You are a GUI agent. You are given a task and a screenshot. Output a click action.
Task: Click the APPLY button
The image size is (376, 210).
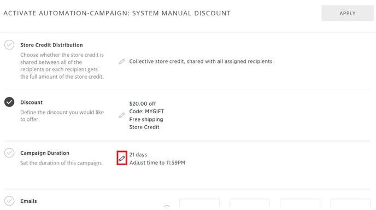coord(347,13)
